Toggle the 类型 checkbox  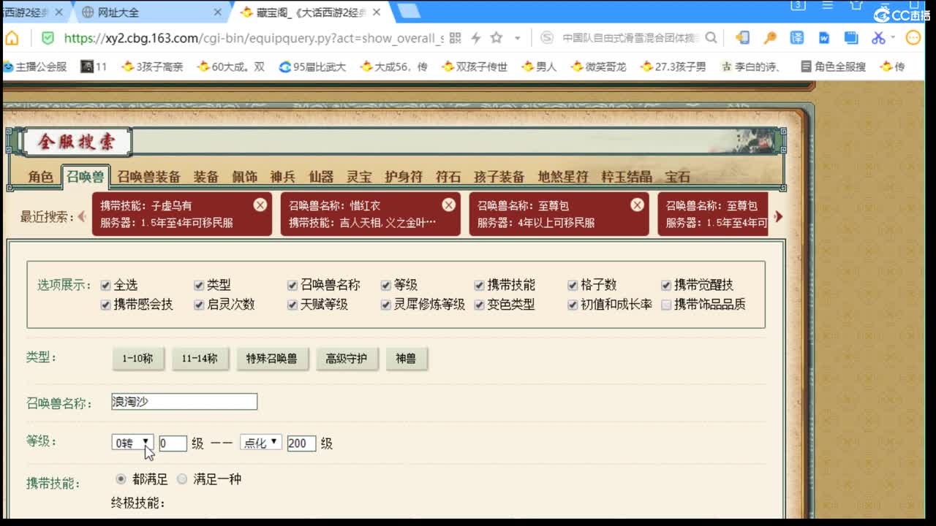(199, 285)
